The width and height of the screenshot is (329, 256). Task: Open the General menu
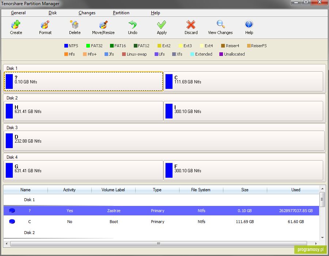18,13
